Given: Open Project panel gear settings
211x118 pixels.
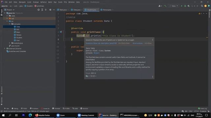Looking at the screenshot, I should 50,10.
